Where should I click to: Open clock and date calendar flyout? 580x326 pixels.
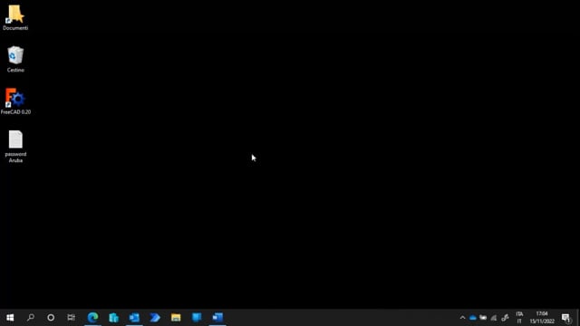point(542,318)
